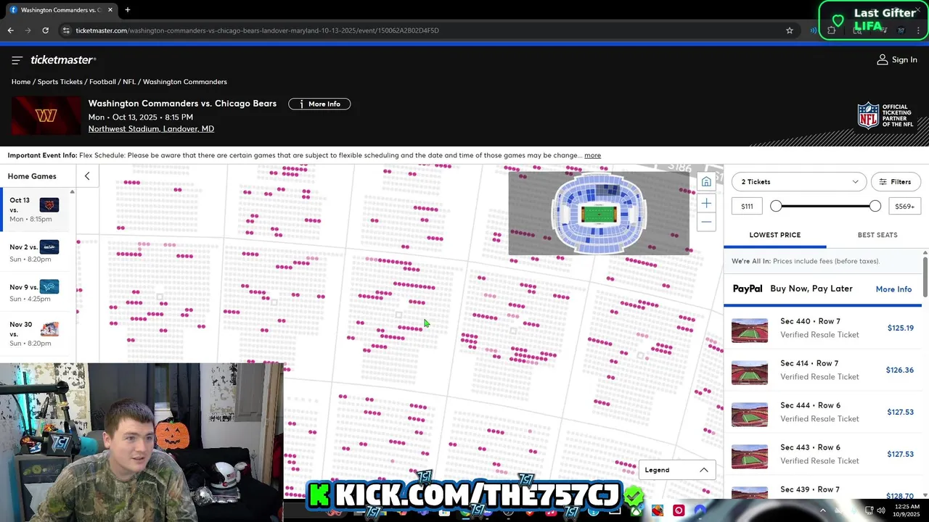
Task: Go to NFL breadcrumb
Action: coord(129,82)
